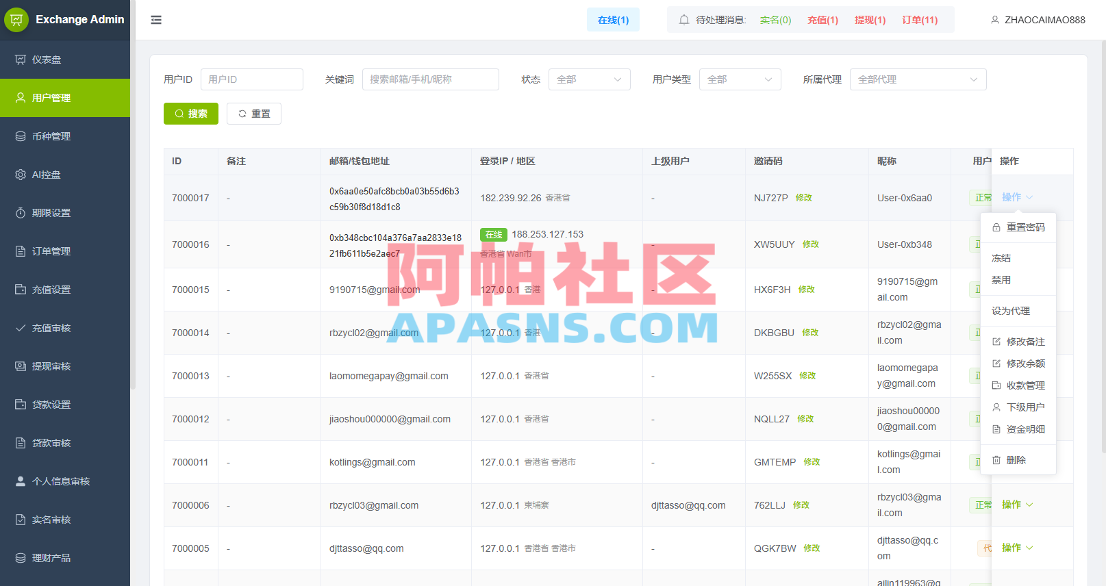Click the 提现审核 sidebar icon
This screenshot has height=586, width=1106.
coord(21,366)
